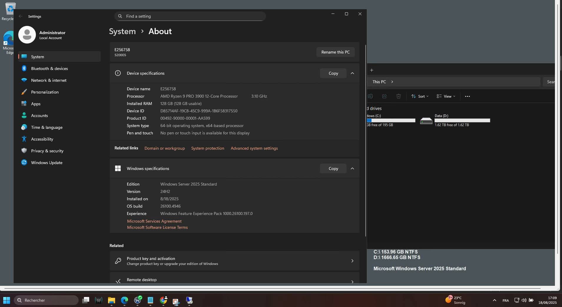The height and width of the screenshot is (307, 562).
Task: Click the Settings page vertical scrollbar
Action: pyautogui.click(x=366, y=141)
